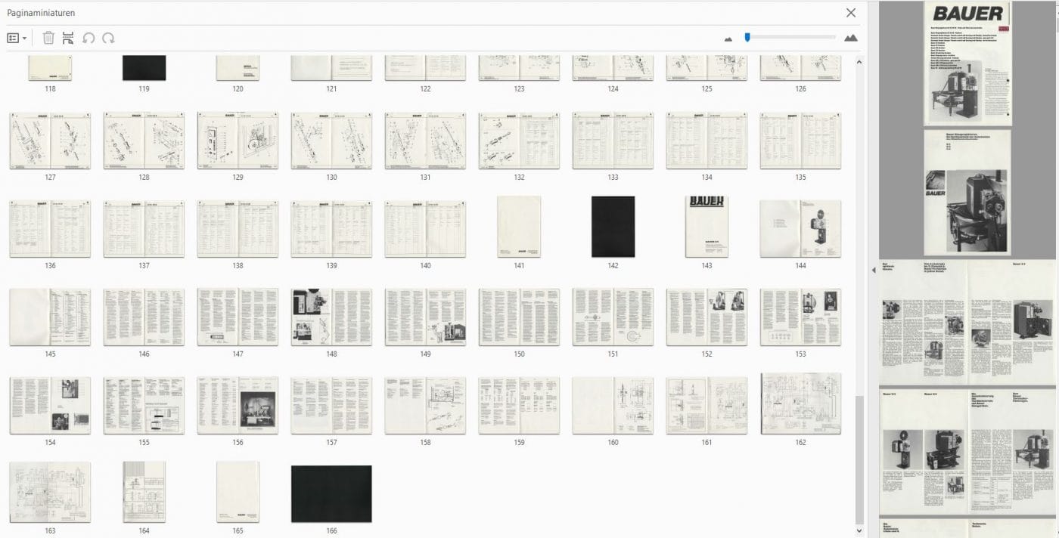
Task: Select the last page 166 thumbnail
Action: (331, 493)
